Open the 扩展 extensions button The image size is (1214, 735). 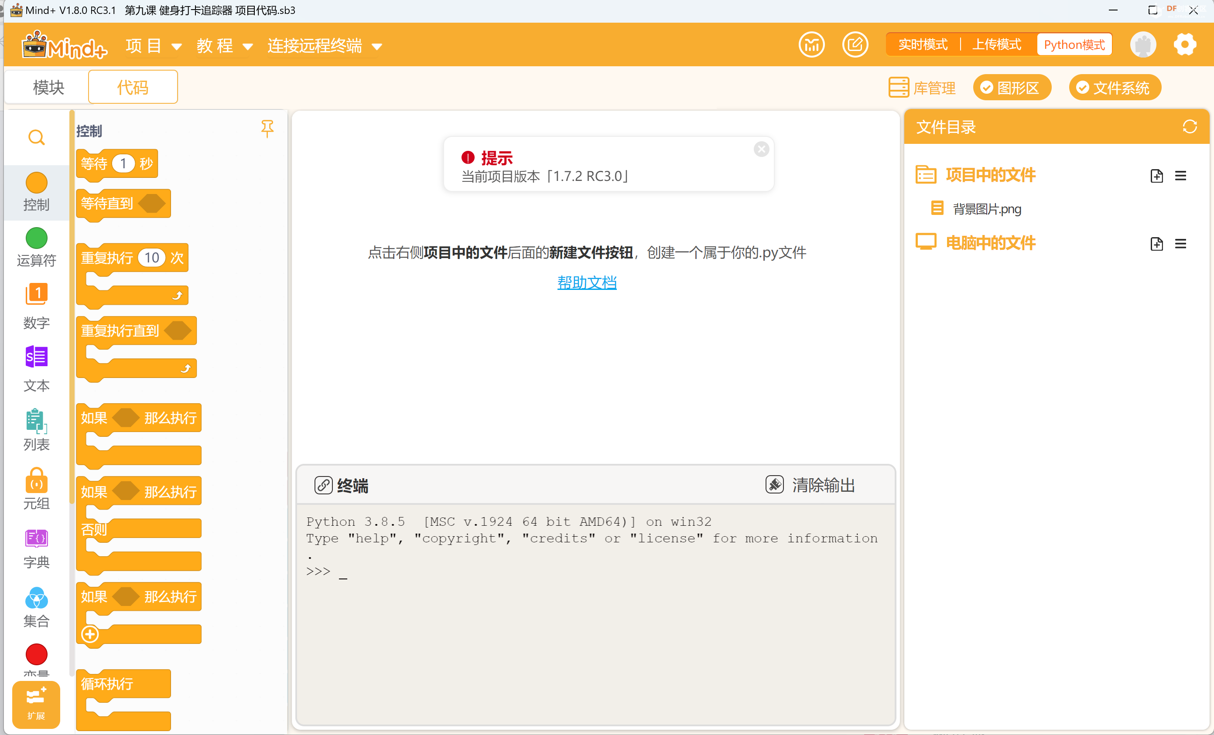pyautogui.click(x=36, y=704)
